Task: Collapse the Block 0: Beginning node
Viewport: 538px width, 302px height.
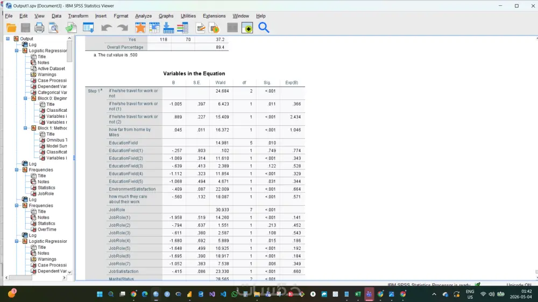Action: click(25, 98)
